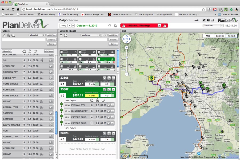Click the weight icon in Vehicles Loads filter
This screenshot has width=240, height=160.
click(61, 35)
